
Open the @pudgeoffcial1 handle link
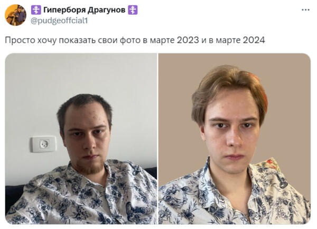(59, 21)
